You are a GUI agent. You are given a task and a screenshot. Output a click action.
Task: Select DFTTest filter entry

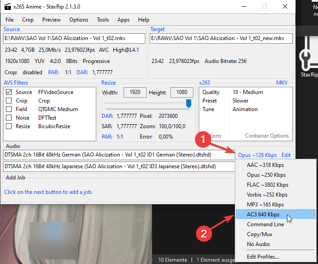(x=47, y=117)
